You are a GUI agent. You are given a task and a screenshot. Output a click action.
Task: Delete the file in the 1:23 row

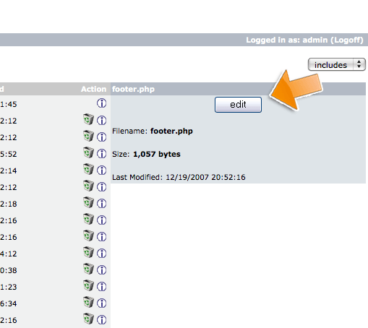(88, 286)
